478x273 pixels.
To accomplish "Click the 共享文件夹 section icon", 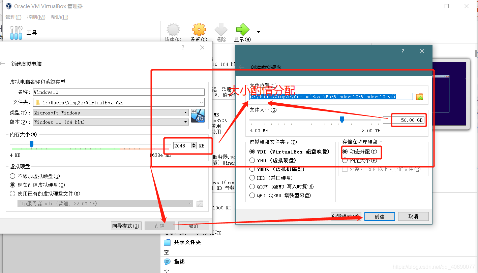I will click(x=167, y=242).
